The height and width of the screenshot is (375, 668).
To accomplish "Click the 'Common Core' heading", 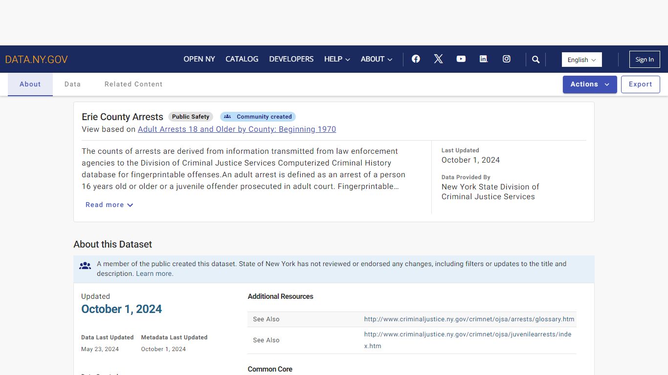I will (270, 369).
